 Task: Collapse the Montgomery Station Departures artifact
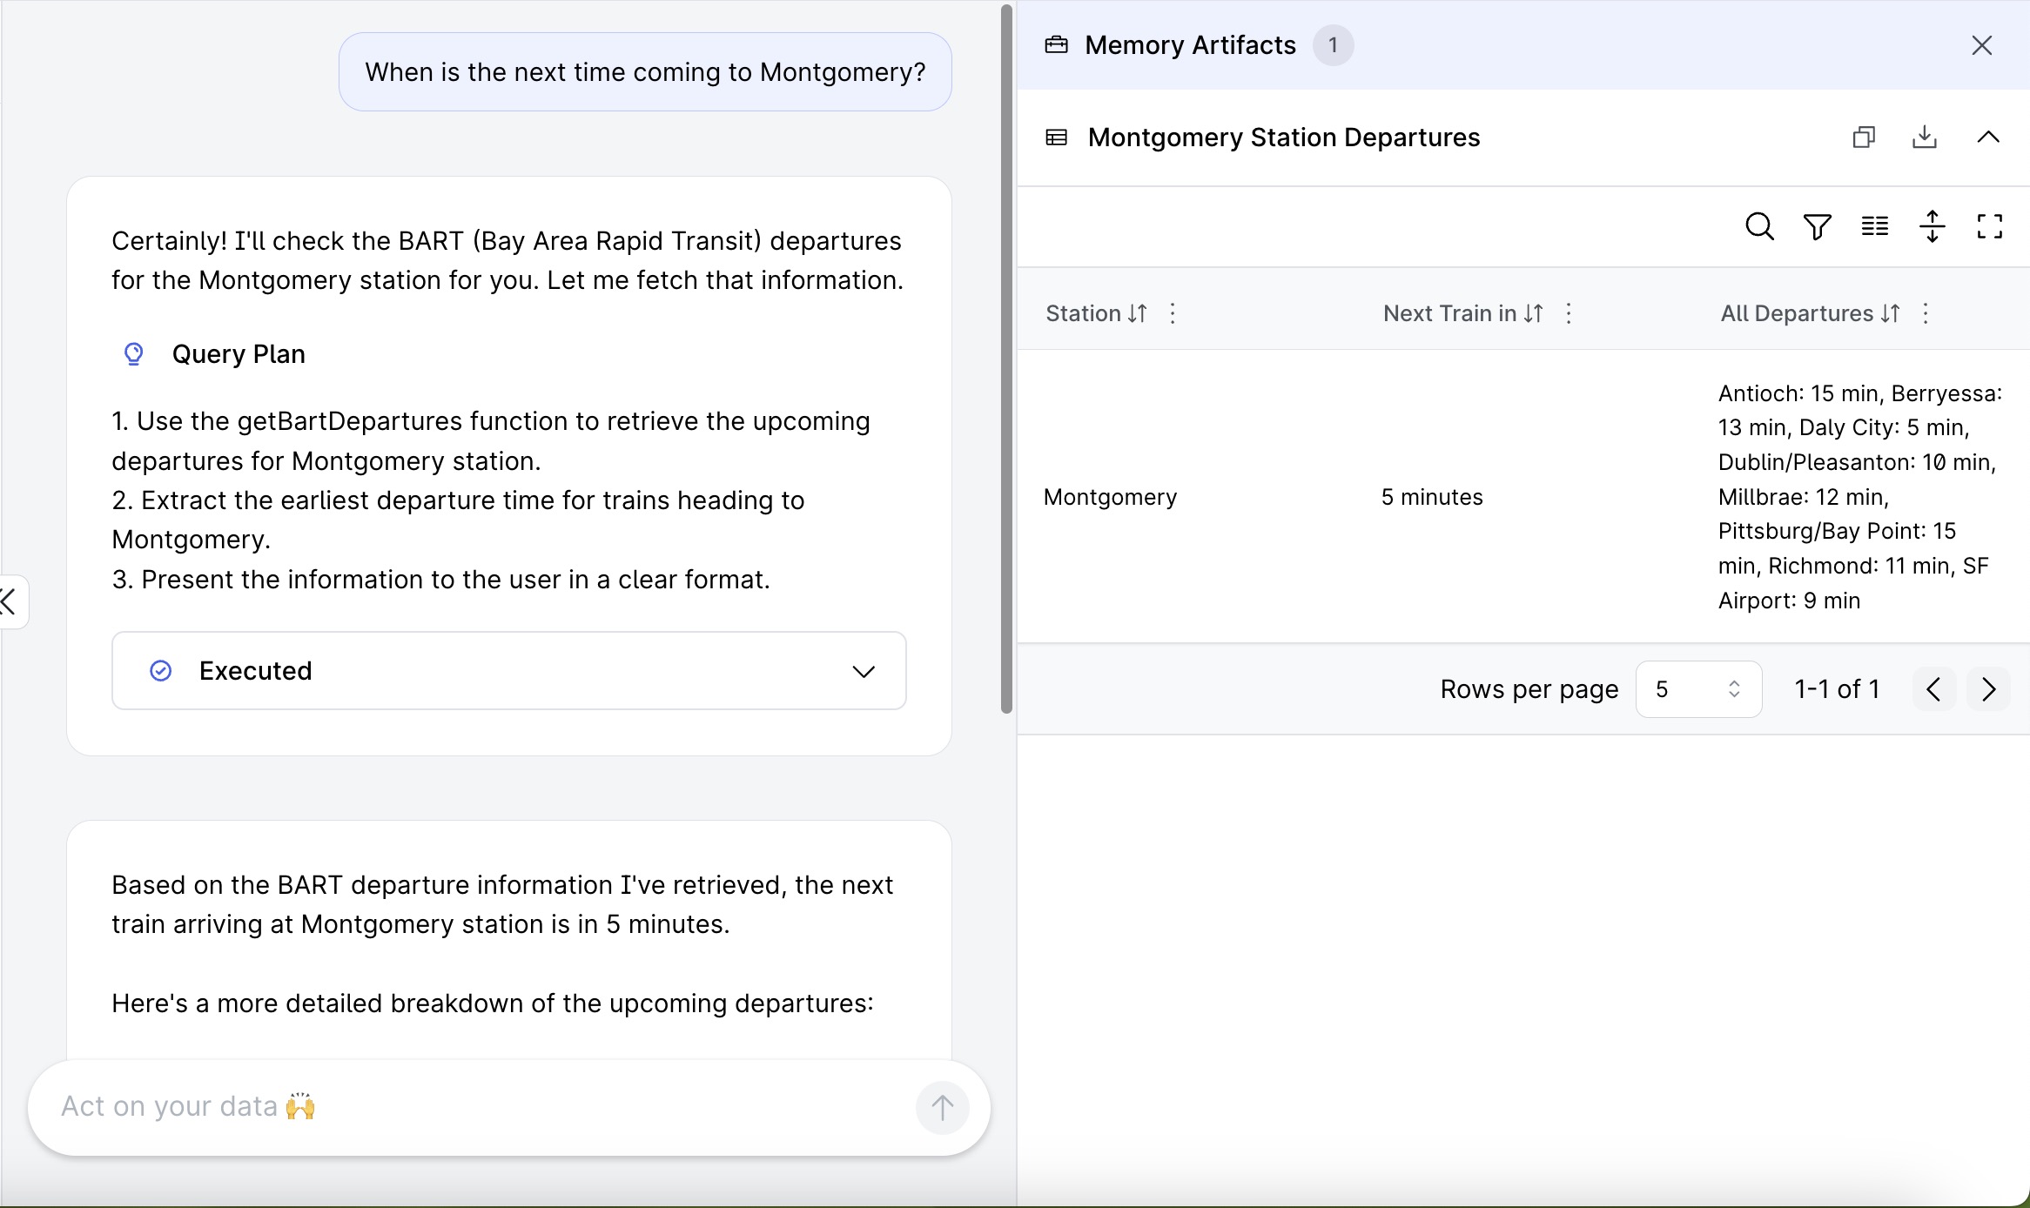coord(1988,137)
